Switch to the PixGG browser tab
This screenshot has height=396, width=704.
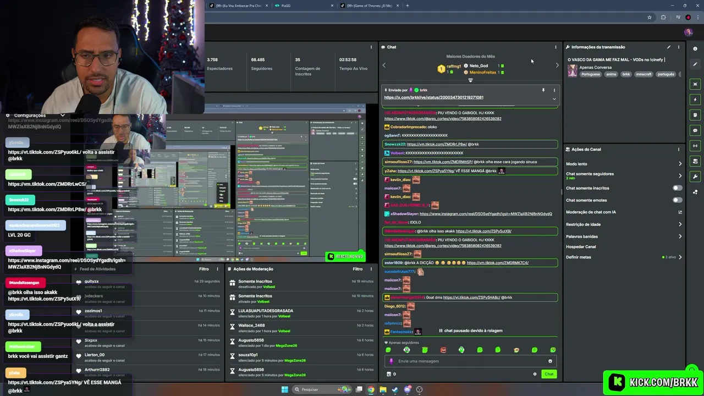[x=306, y=5]
